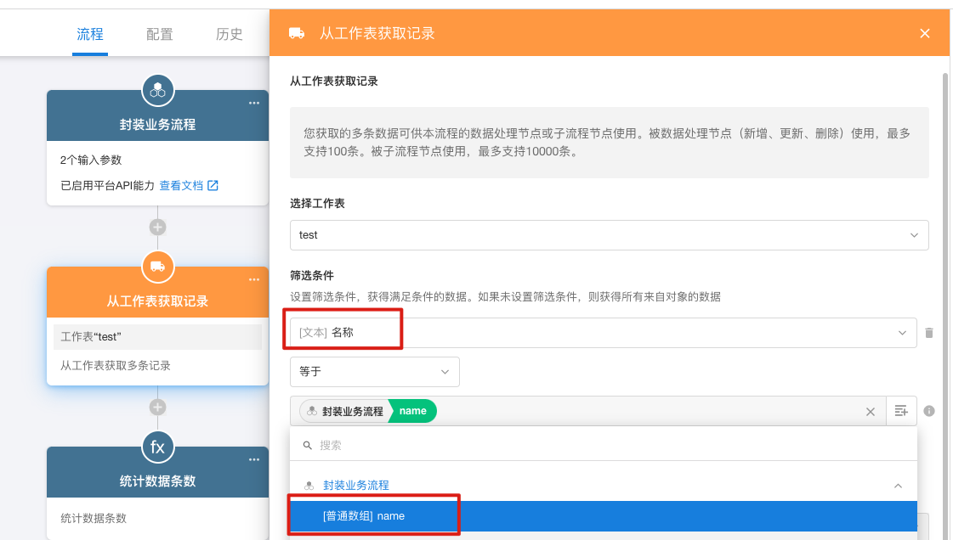Add a node below 封装业务流程 with plus

click(157, 228)
